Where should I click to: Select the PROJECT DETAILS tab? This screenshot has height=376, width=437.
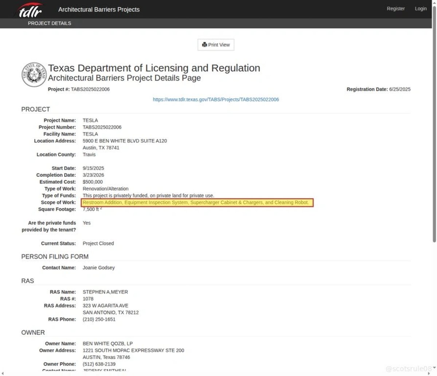pos(50,23)
